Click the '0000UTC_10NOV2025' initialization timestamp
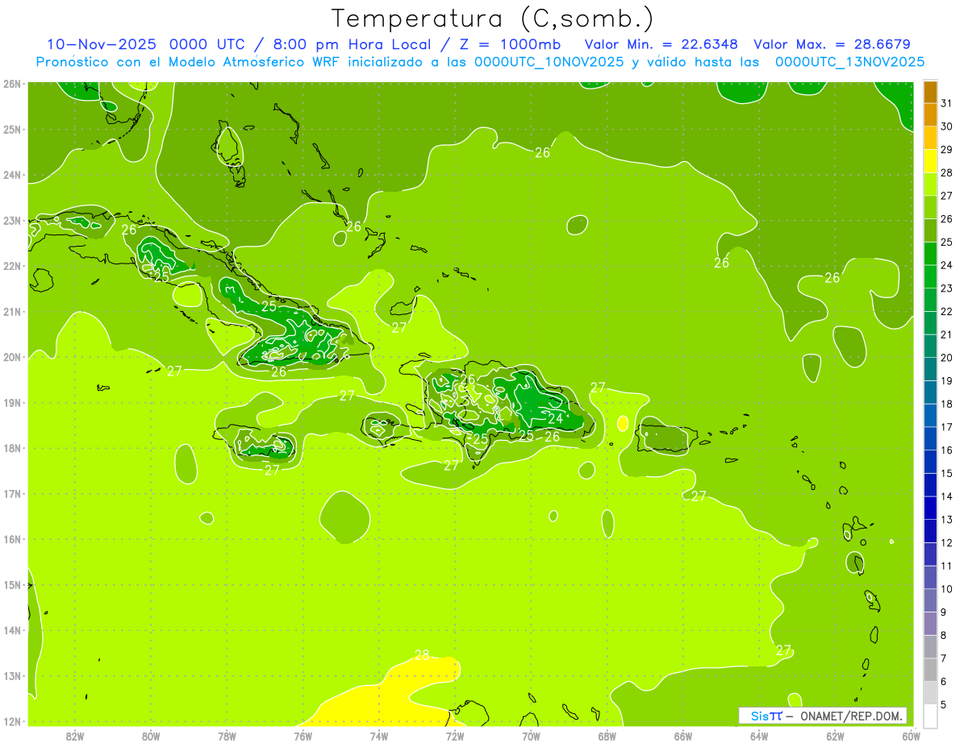This screenshot has height=747, width=968. click(x=549, y=62)
